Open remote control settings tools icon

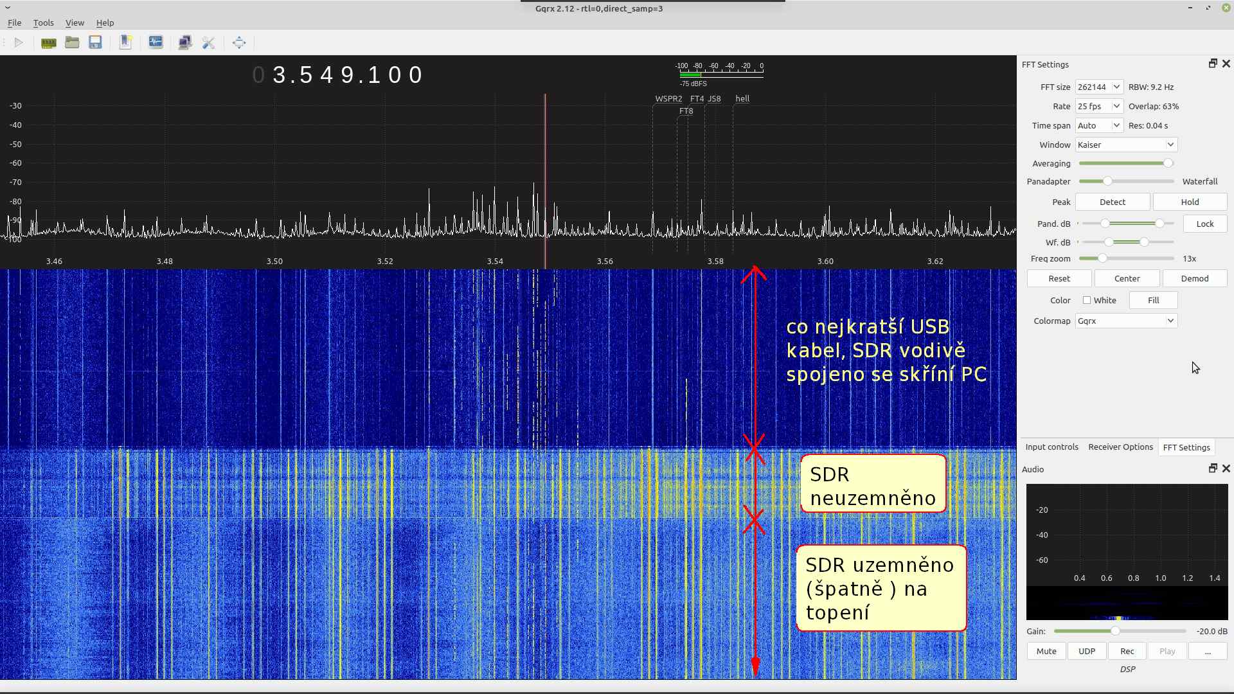coord(208,42)
